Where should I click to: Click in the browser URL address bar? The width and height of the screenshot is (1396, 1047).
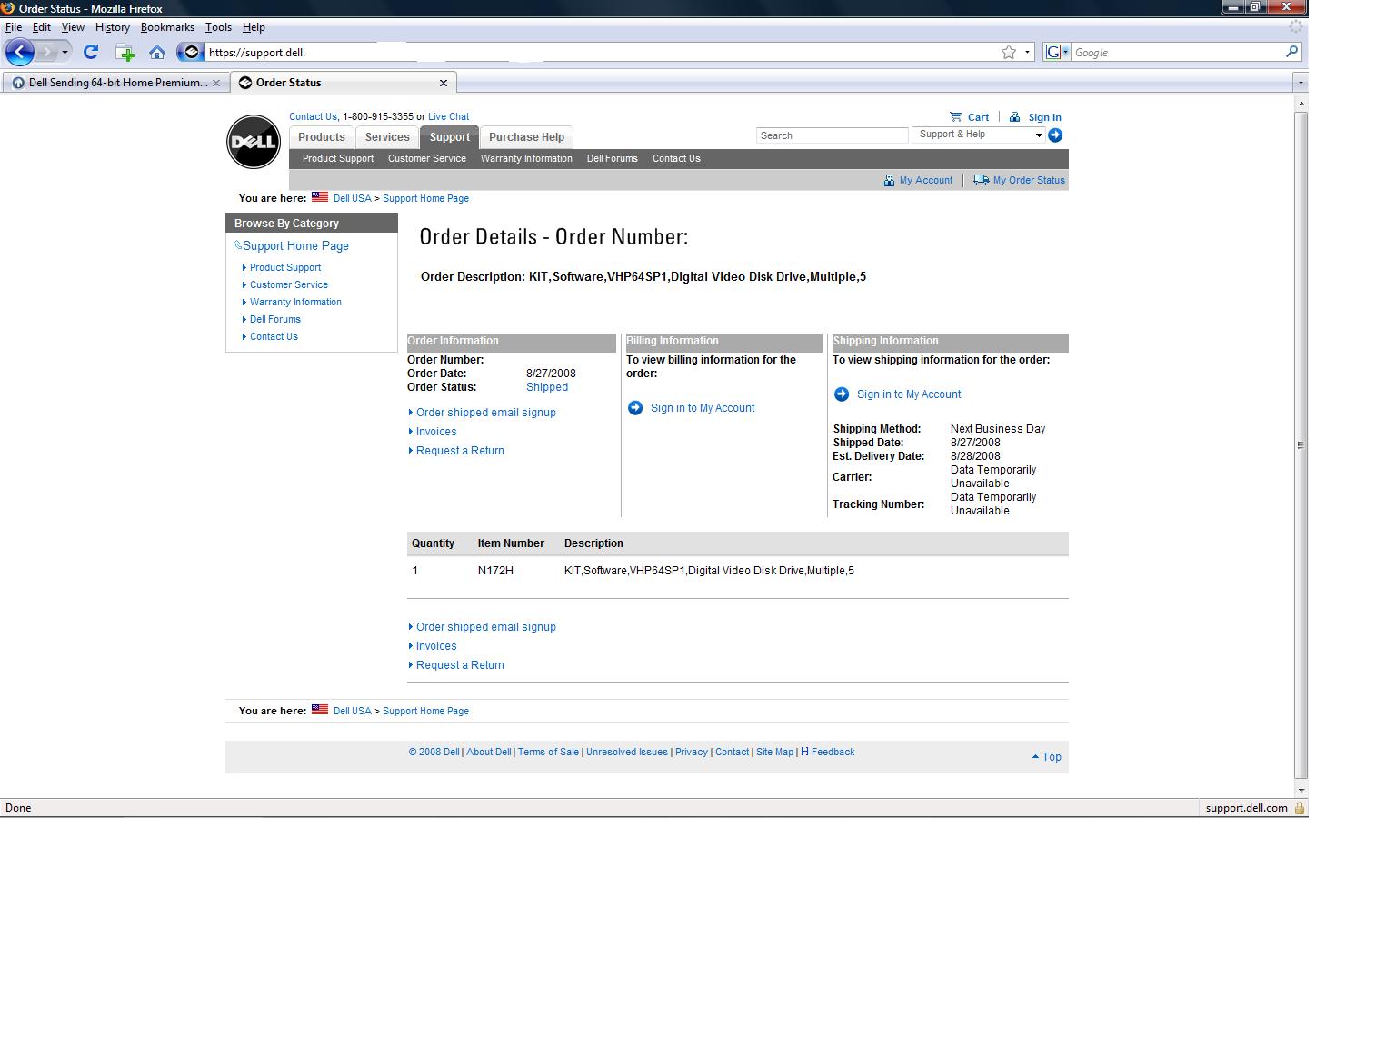600,52
